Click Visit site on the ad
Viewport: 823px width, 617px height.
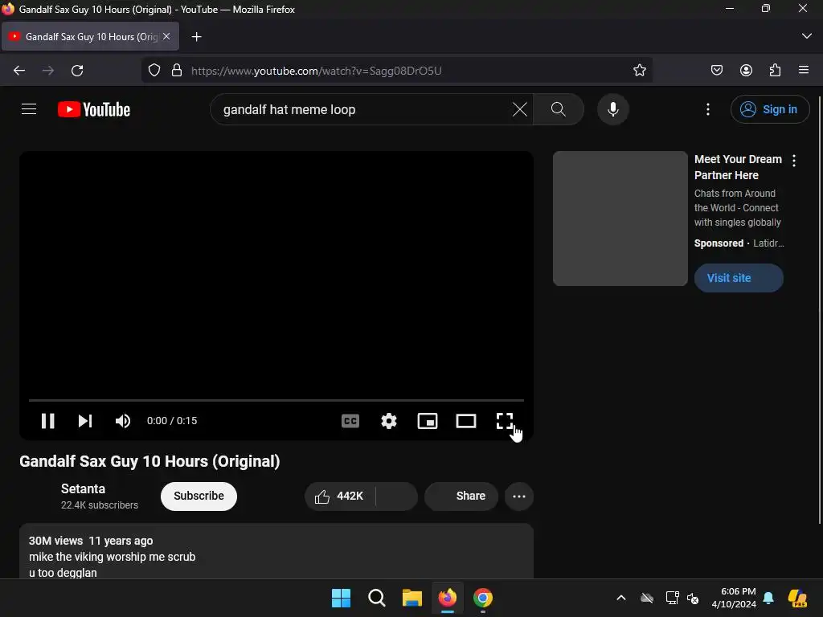click(x=739, y=277)
